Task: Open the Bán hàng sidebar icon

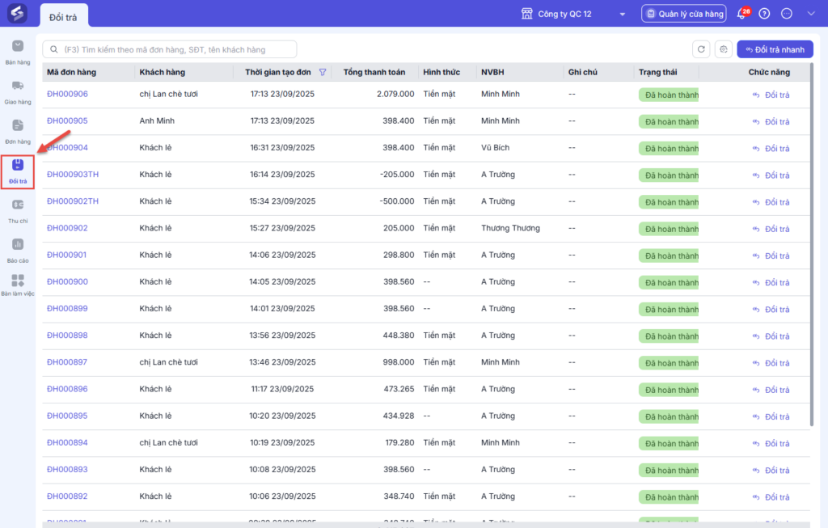Action: pyautogui.click(x=17, y=52)
